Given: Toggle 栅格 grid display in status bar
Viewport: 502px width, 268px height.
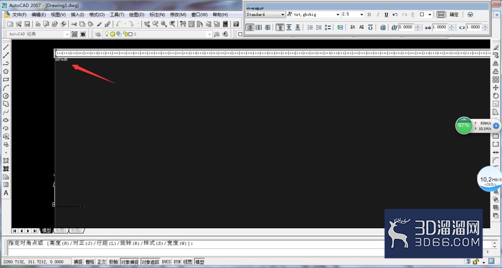Looking at the screenshot, I should (x=90, y=262).
